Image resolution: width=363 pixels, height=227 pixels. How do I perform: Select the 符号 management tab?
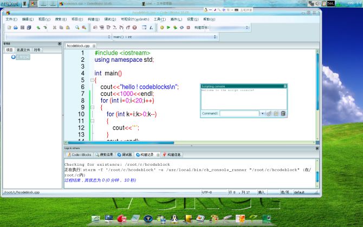(37, 50)
